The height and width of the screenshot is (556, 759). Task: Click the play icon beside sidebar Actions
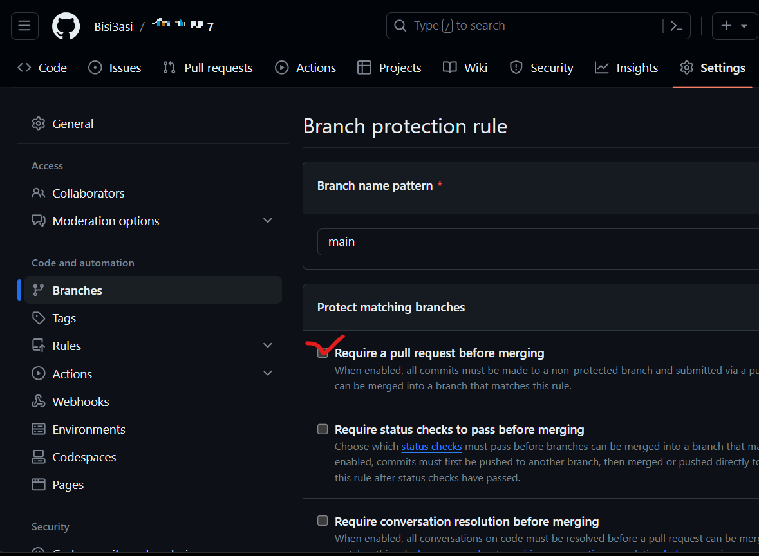click(38, 374)
